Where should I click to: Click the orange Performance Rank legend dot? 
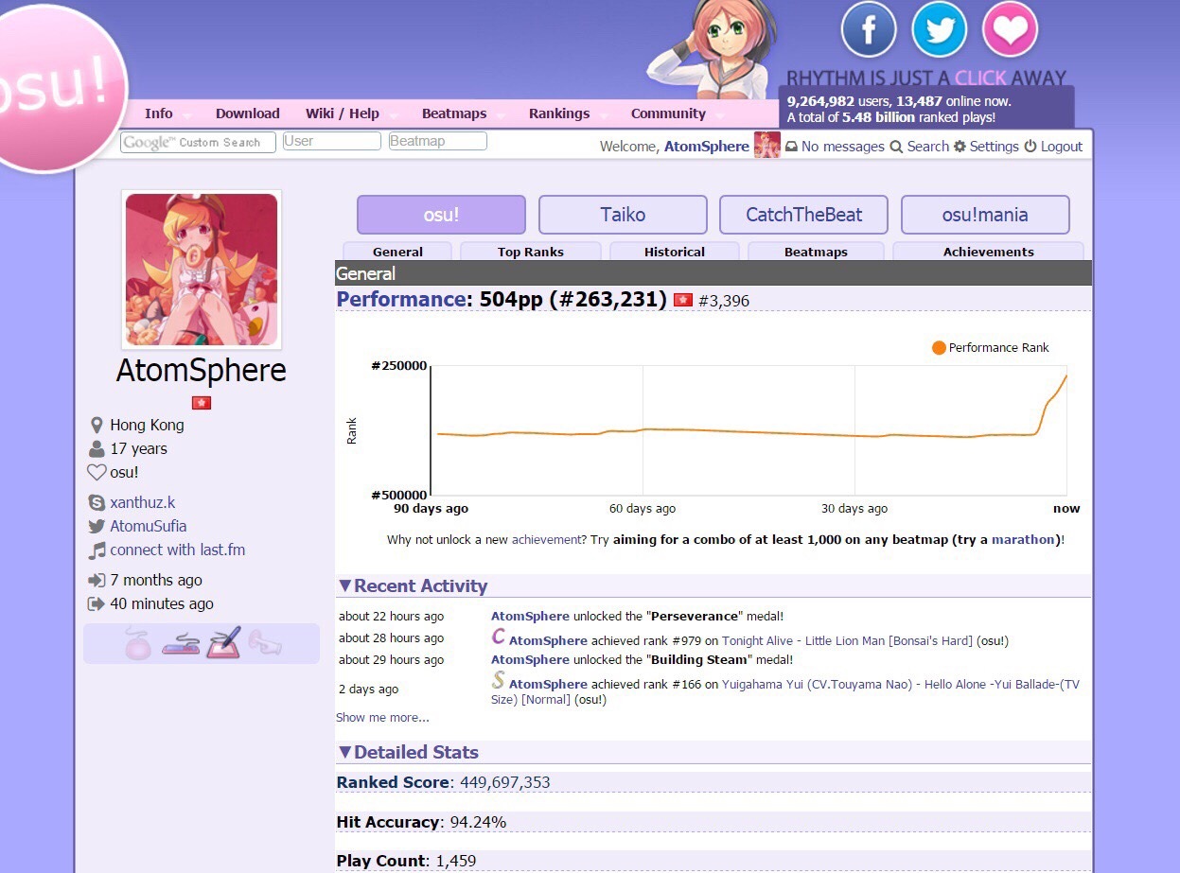pyautogui.click(x=939, y=348)
